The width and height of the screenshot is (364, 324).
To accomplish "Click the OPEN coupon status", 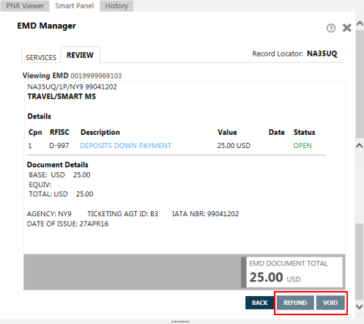I will pyautogui.click(x=302, y=146).
